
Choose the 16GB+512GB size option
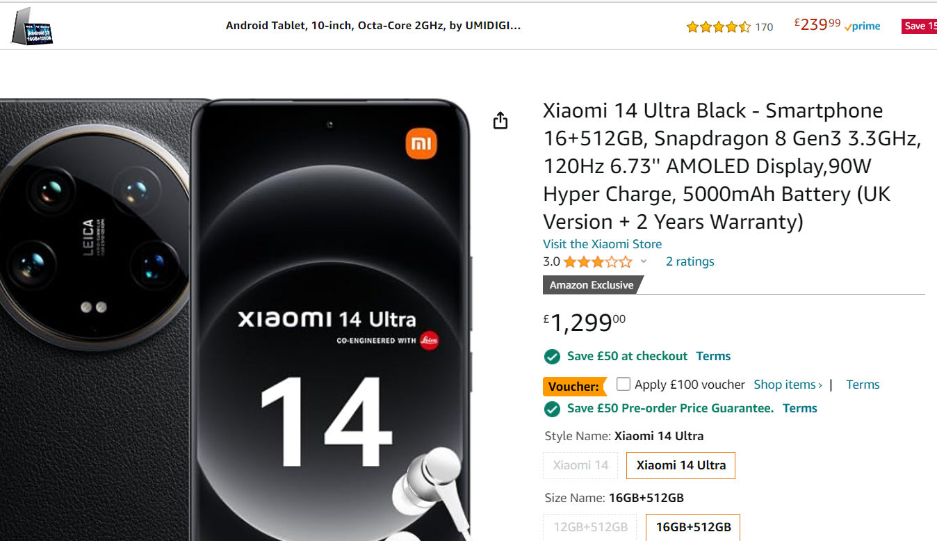click(x=693, y=527)
